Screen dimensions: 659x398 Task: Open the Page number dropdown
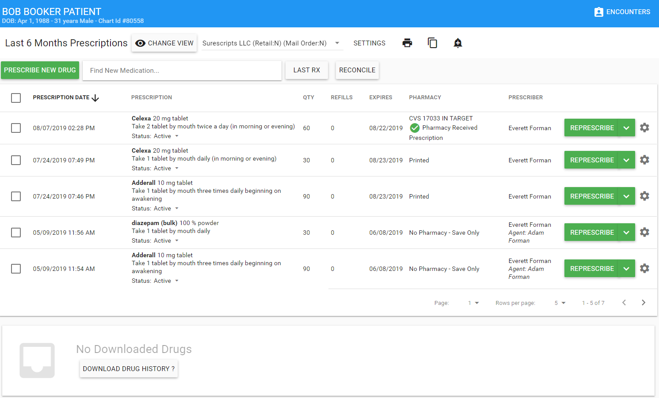coord(473,303)
